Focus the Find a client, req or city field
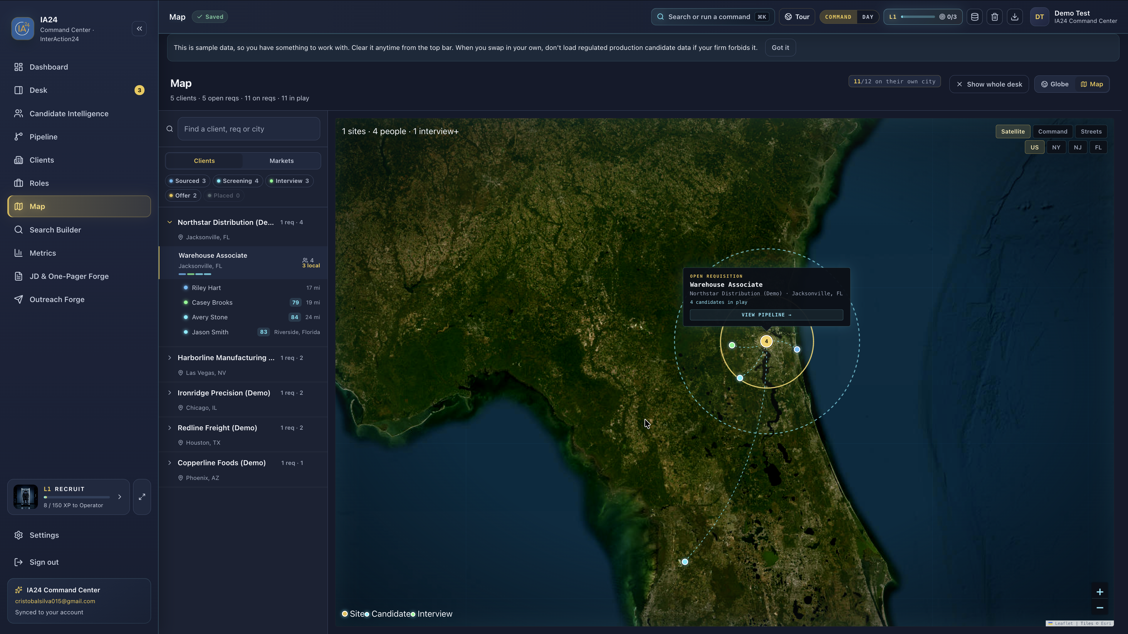 point(249,129)
